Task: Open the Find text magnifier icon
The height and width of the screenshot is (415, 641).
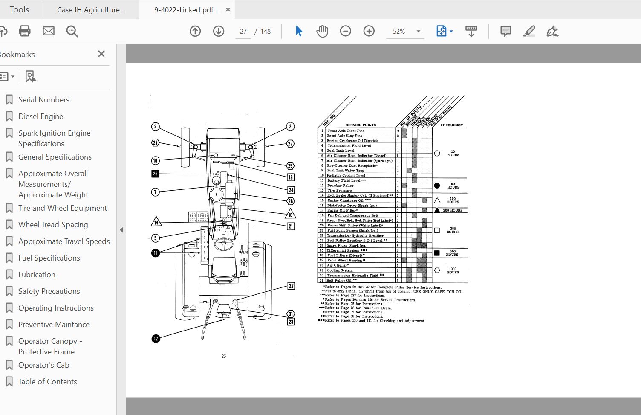Action: click(x=72, y=31)
